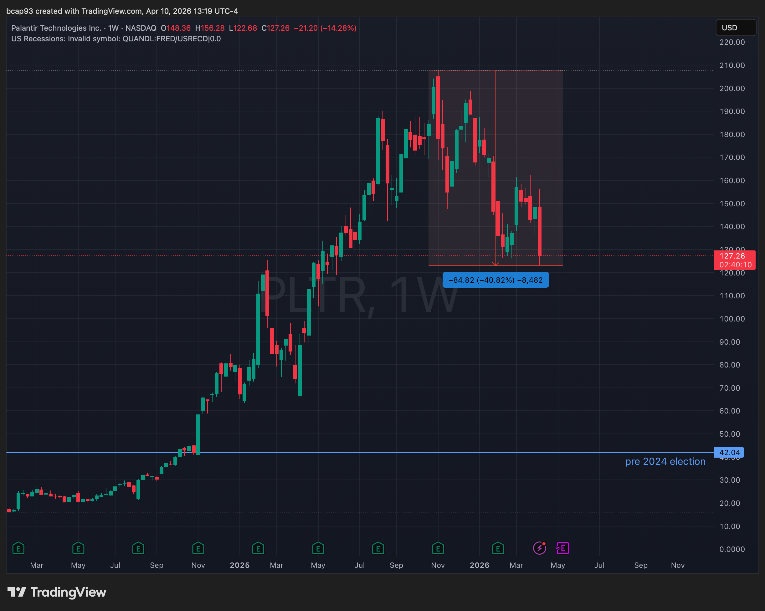The image size is (765, 611).
Task: Click the 190.00 price scale label
Action: tap(732, 111)
